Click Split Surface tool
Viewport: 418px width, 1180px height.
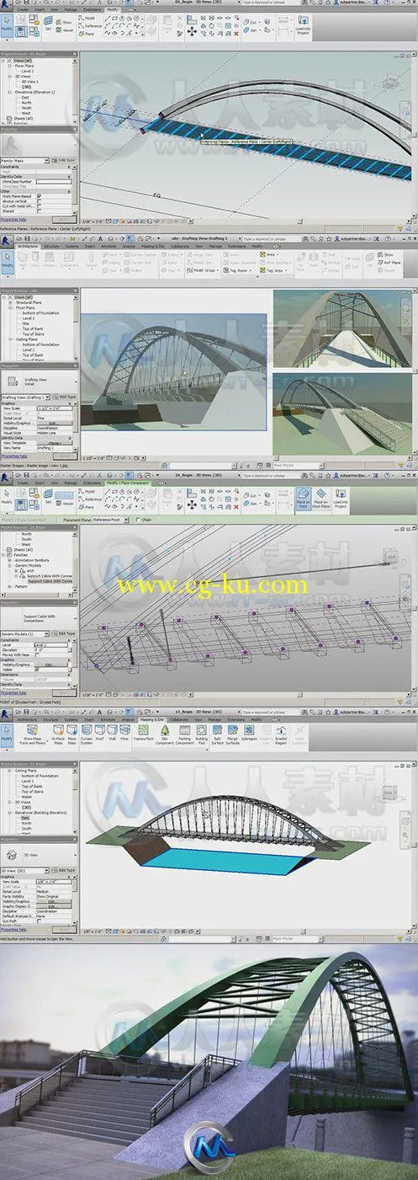coord(217,734)
